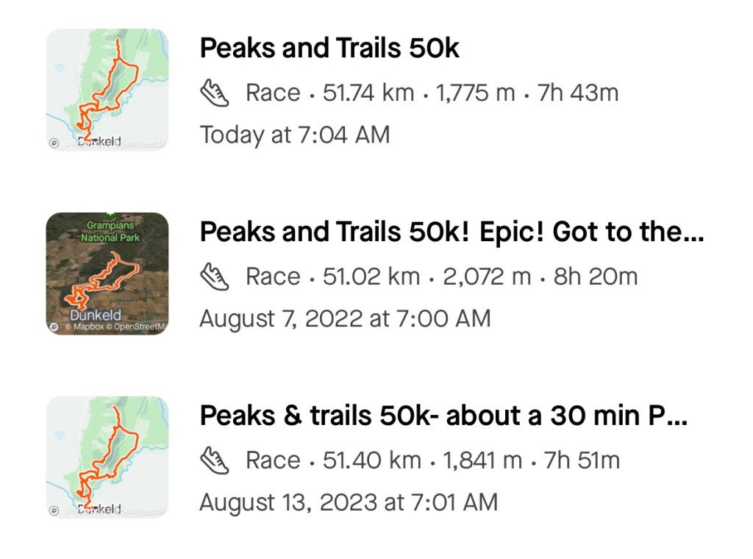
Task: Click the 1,775 m elevation gain value
Action: click(475, 93)
